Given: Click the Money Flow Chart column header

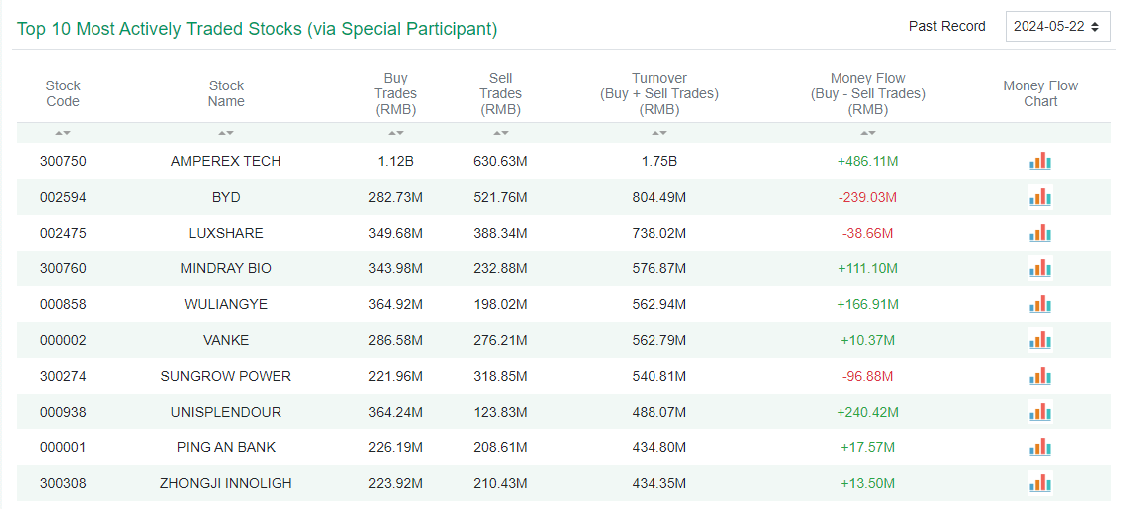Looking at the screenshot, I should pyautogui.click(x=1040, y=93).
